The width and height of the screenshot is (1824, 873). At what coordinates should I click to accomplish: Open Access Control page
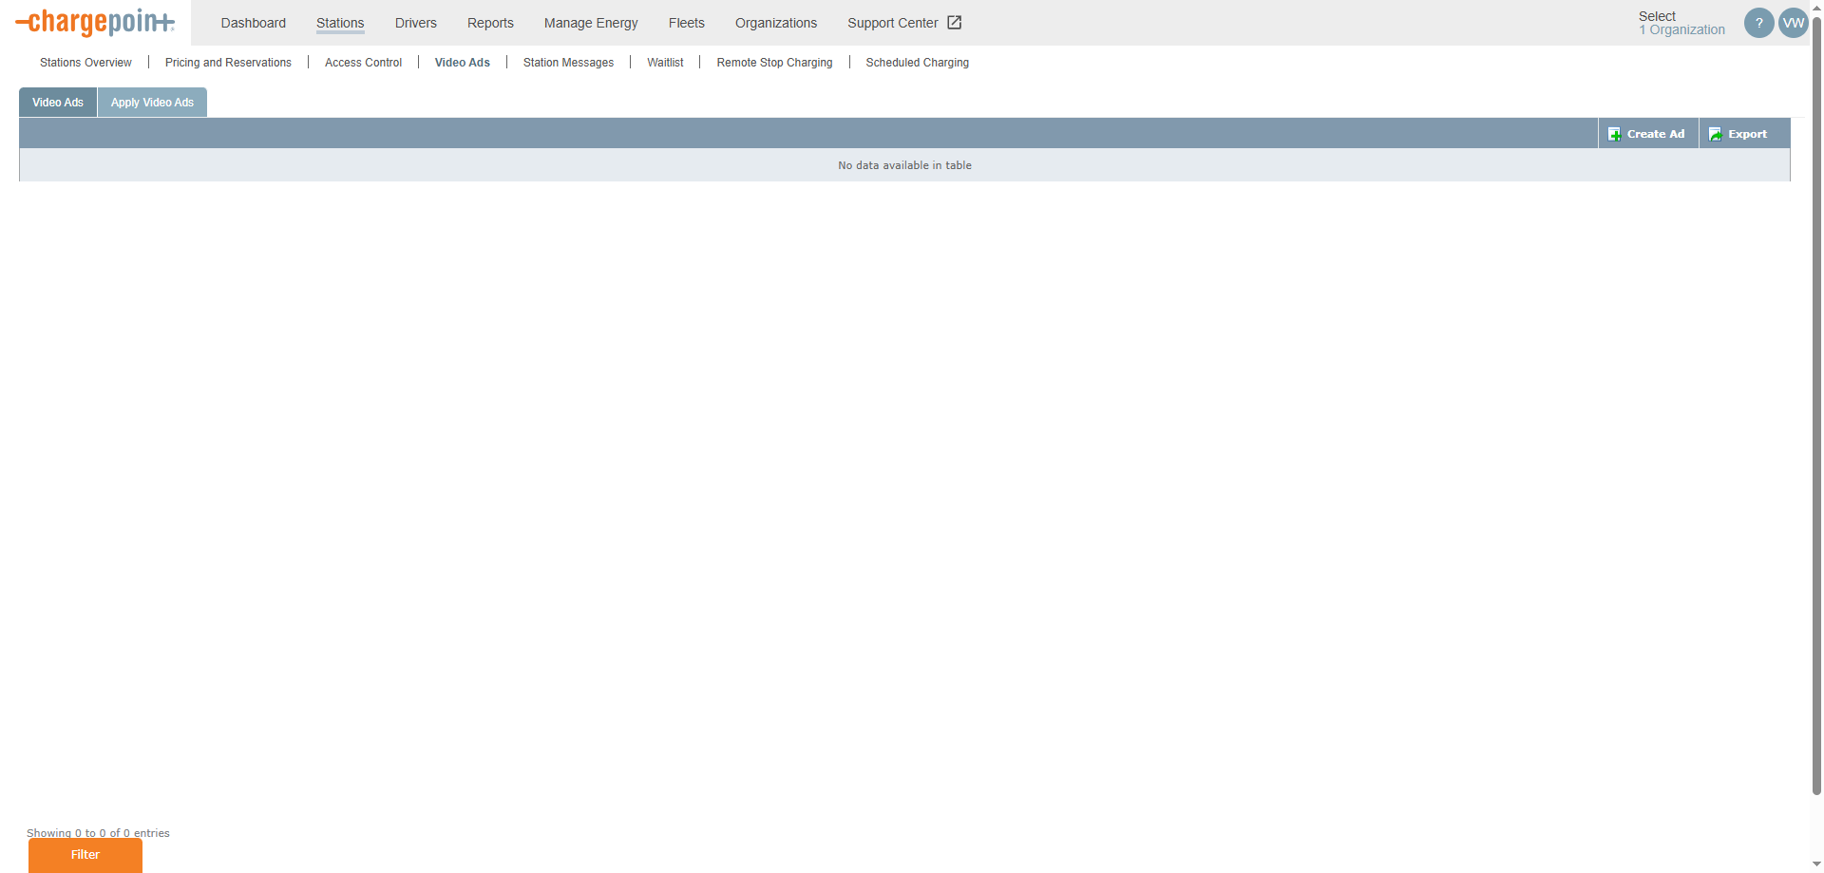pyautogui.click(x=363, y=63)
